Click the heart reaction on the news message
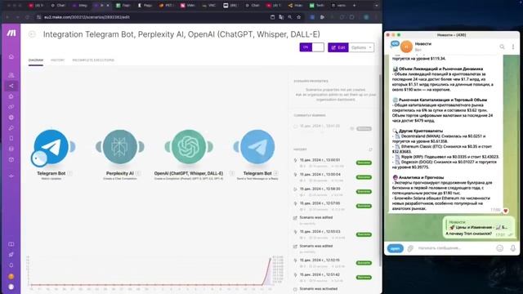The width and height of the screenshot is (523, 294). 505,210
